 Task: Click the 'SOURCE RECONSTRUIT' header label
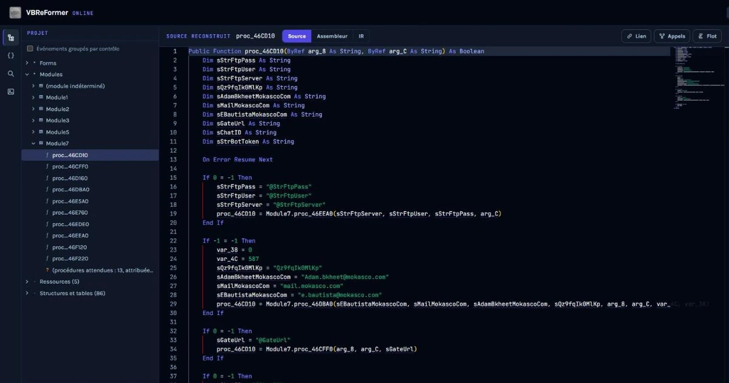(199, 36)
